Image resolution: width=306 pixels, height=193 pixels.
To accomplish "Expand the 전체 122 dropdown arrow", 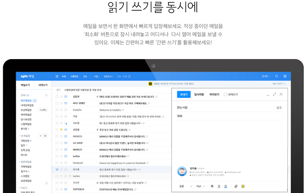I will [x=46, y=95].
